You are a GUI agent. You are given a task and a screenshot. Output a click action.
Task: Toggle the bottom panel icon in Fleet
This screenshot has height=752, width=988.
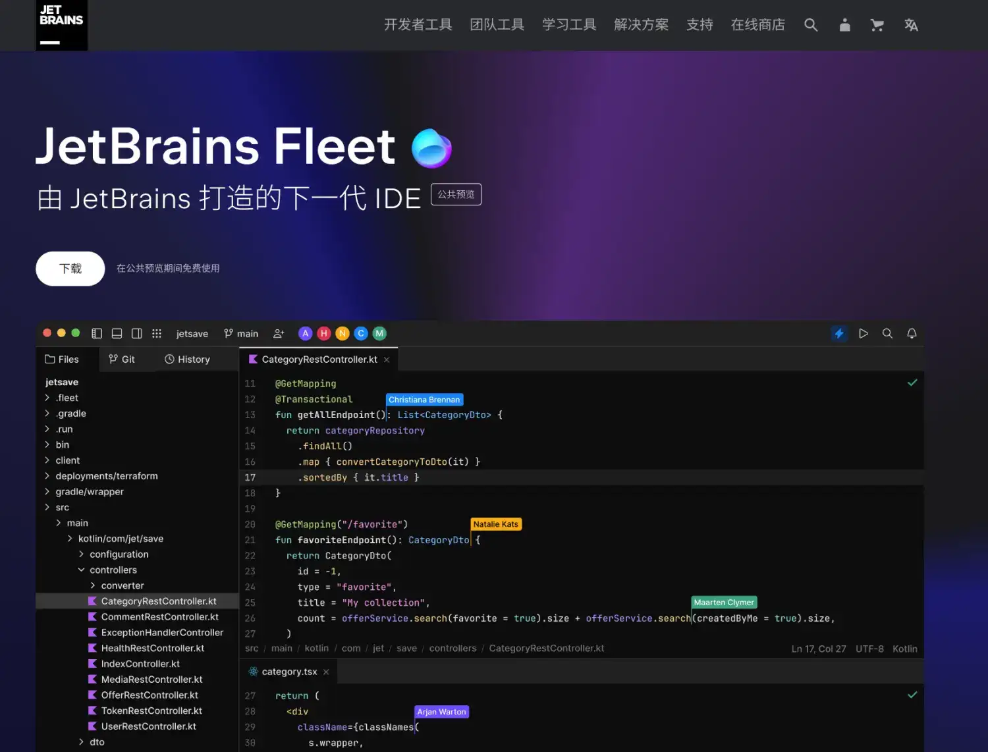click(x=117, y=333)
